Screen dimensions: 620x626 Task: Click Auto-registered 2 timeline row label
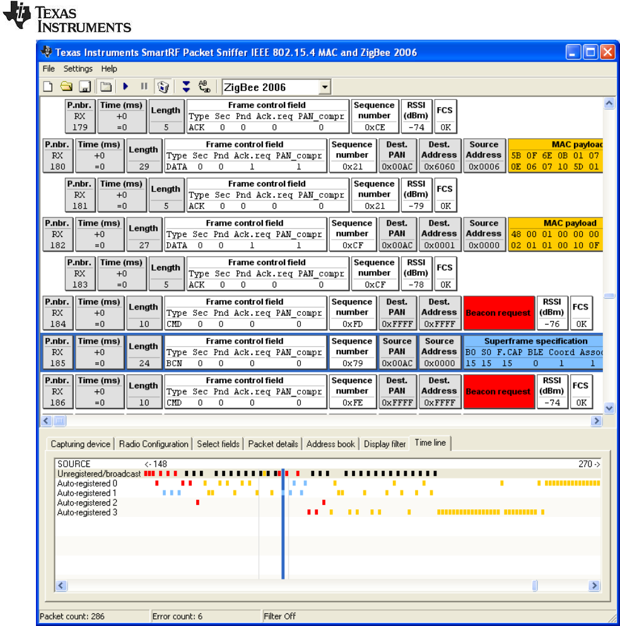87,502
